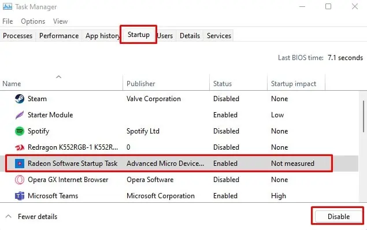Maximize the Task Manager window
This screenshot has height=230, width=367.
328,6
